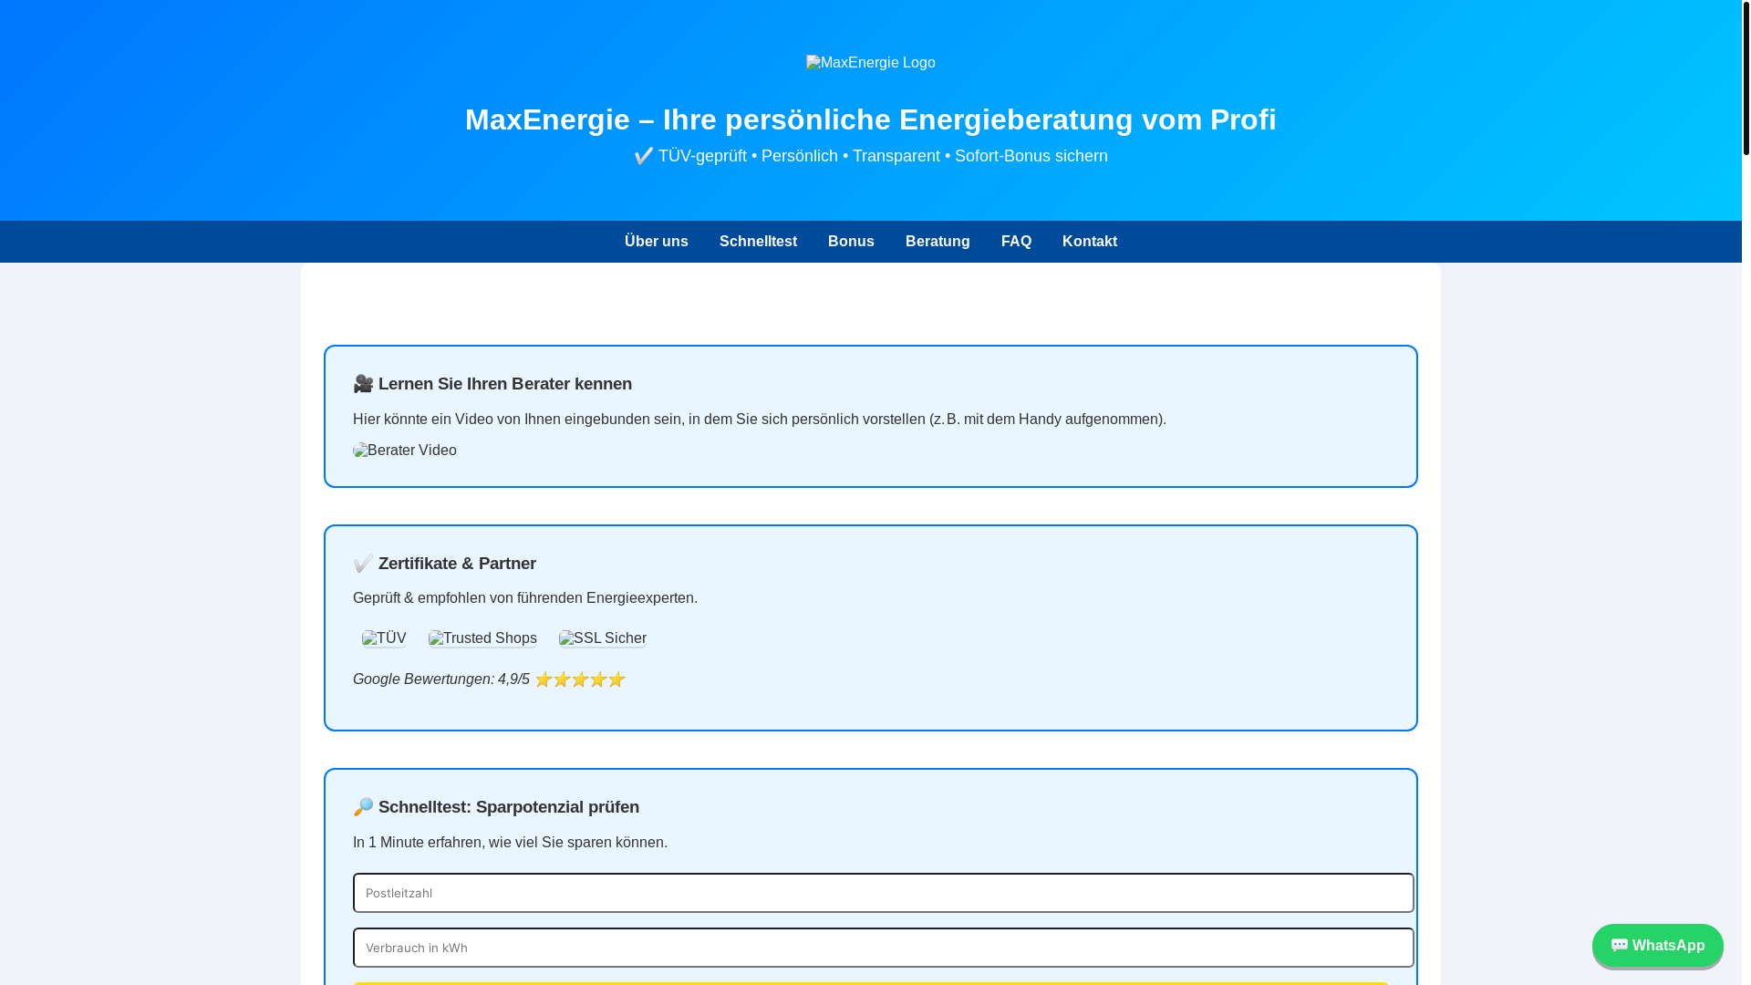Screen dimensions: 1751x985
Task: Click the five-star rating icons
Action: coord(580,679)
